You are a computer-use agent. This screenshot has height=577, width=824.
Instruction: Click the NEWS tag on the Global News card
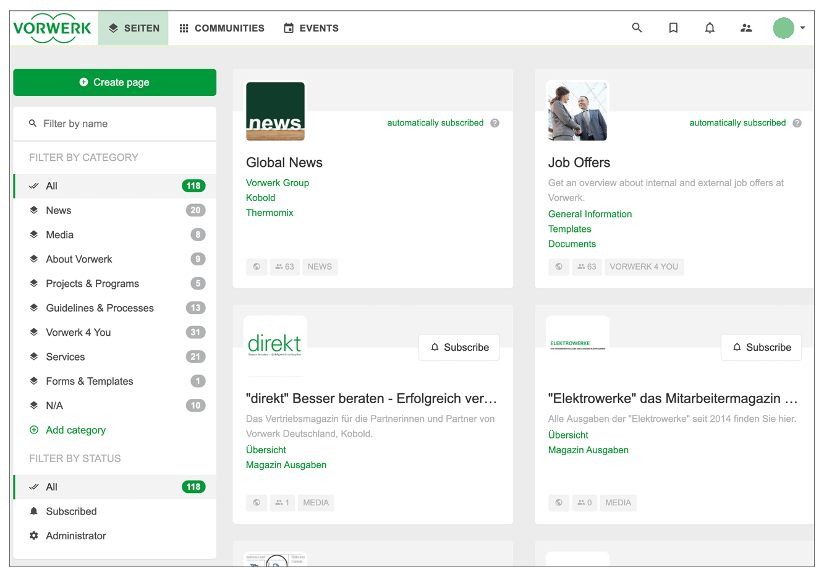(x=320, y=267)
